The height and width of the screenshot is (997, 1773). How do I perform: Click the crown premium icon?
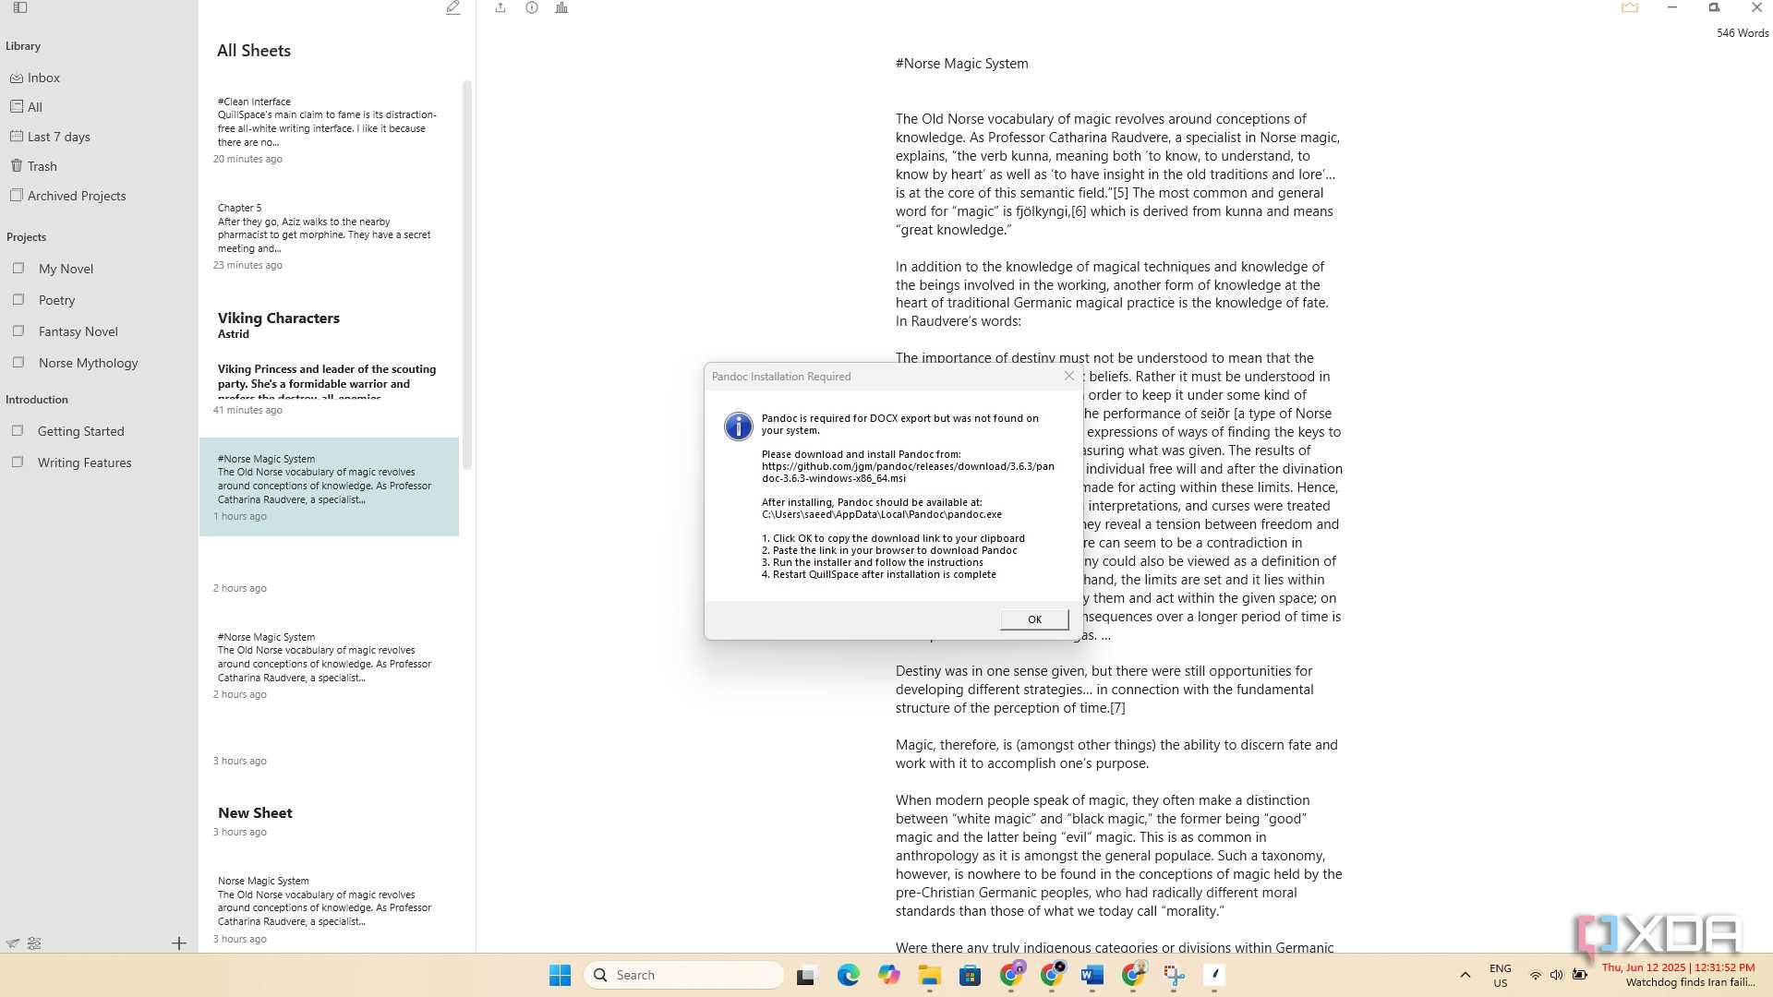1630,7
